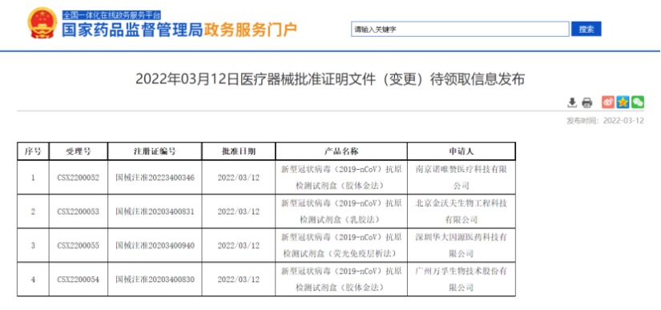
Task: Select the 申请人 column header
Action: coord(461,151)
